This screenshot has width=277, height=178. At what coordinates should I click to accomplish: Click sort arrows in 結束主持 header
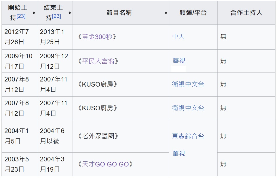[x=70, y=13]
